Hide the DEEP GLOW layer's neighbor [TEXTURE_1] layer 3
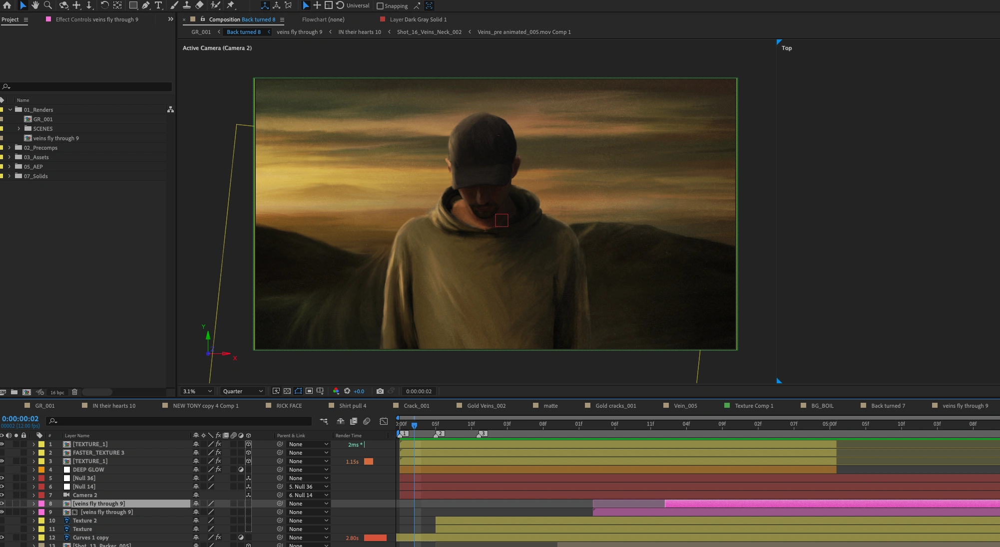The width and height of the screenshot is (1000, 547). coord(2,461)
